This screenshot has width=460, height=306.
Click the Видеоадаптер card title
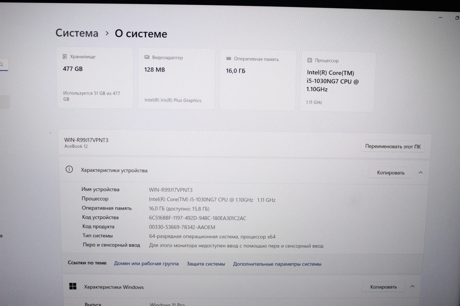(x=167, y=57)
